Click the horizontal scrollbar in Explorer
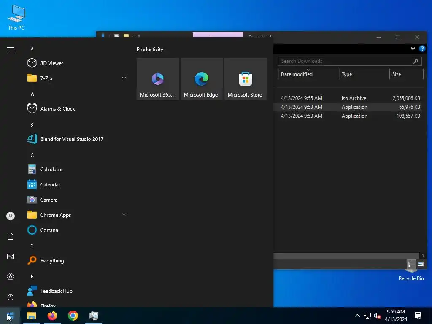 point(346,256)
